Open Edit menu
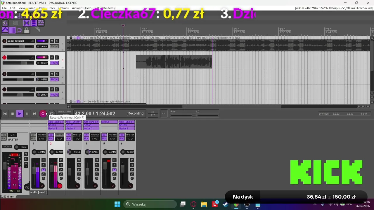 coord(13,8)
